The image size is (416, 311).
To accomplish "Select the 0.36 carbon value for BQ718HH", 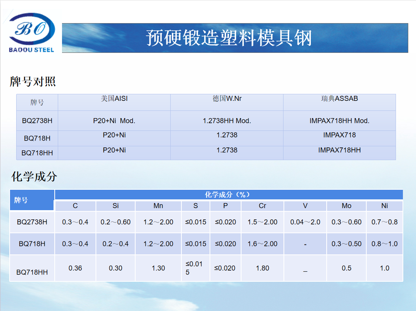I will (75, 268).
